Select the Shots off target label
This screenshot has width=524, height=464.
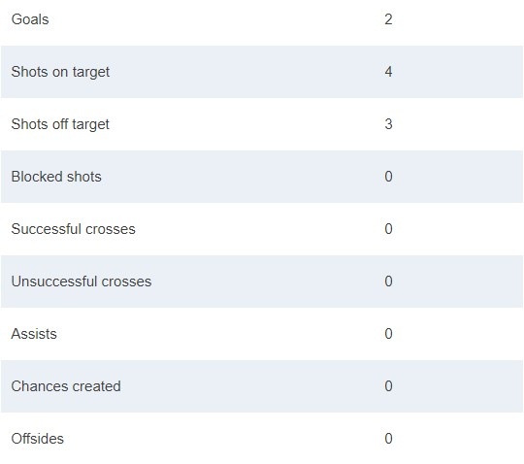tap(60, 124)
